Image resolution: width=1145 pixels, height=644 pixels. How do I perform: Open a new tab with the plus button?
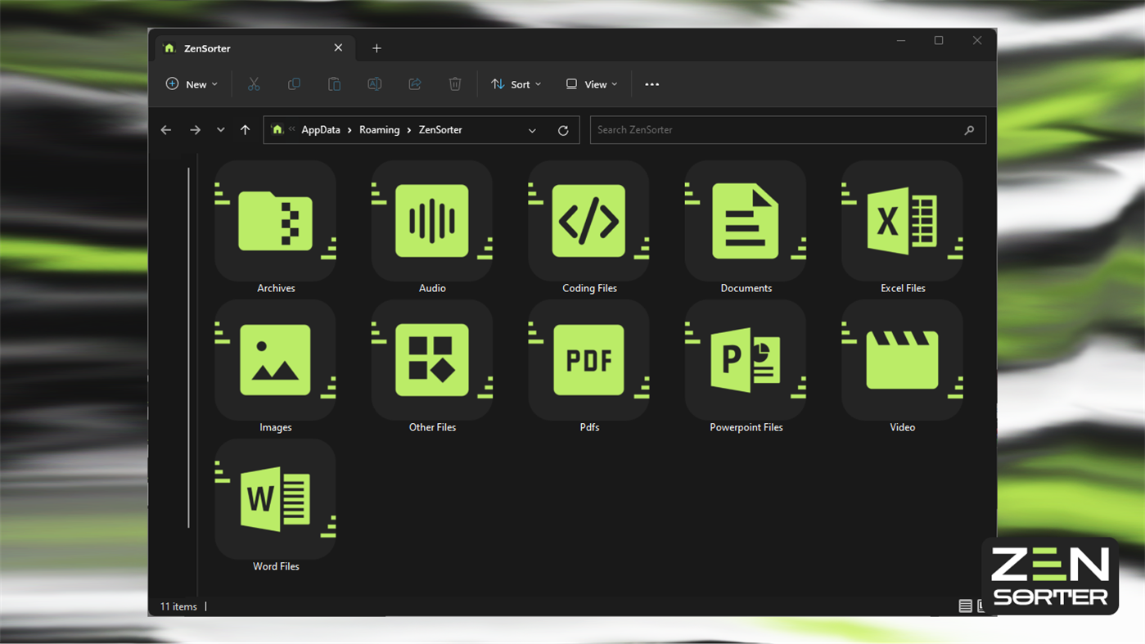(376, 47)
